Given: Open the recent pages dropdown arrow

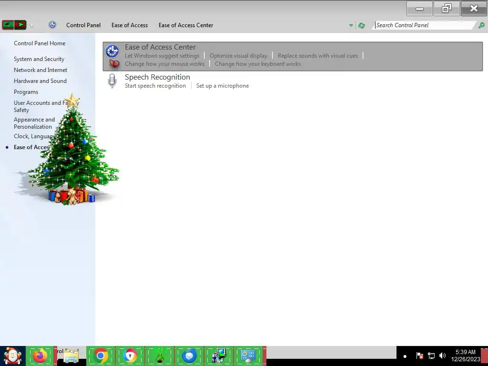Looking at the screenshot, I should pyautogui.click(x=31, y=26).
